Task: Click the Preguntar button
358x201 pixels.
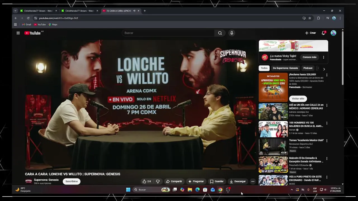Action: 196,181
